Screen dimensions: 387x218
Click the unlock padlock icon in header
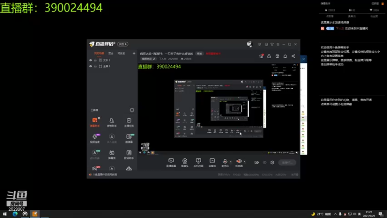269,56
